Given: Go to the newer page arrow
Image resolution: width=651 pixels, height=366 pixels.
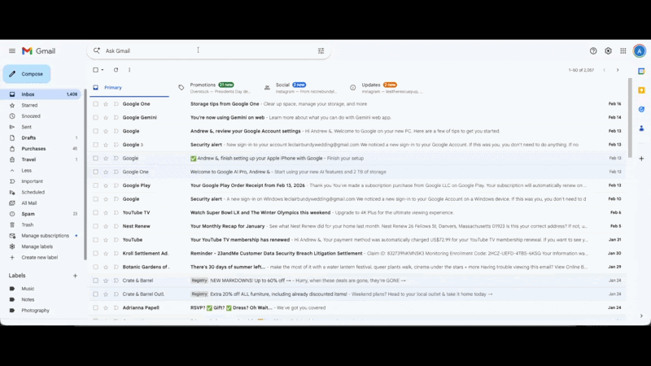Looking at the screenshot, I should coord(604,70).
